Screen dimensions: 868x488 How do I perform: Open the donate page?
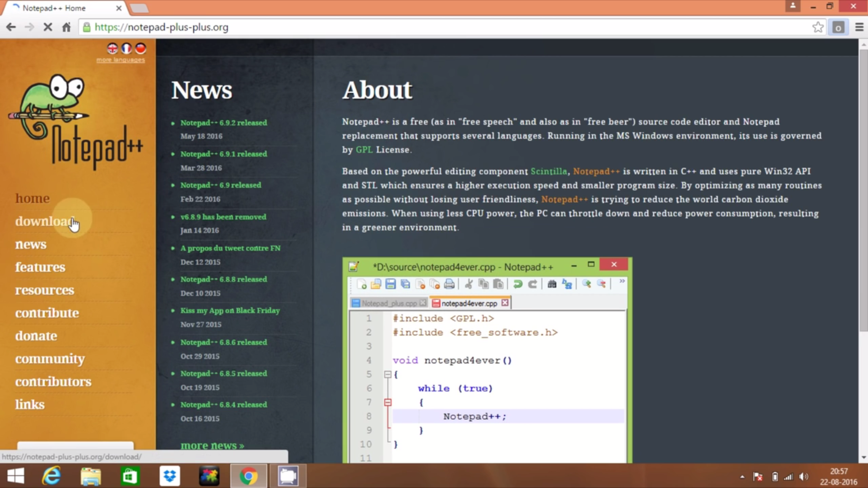point(36,335)
